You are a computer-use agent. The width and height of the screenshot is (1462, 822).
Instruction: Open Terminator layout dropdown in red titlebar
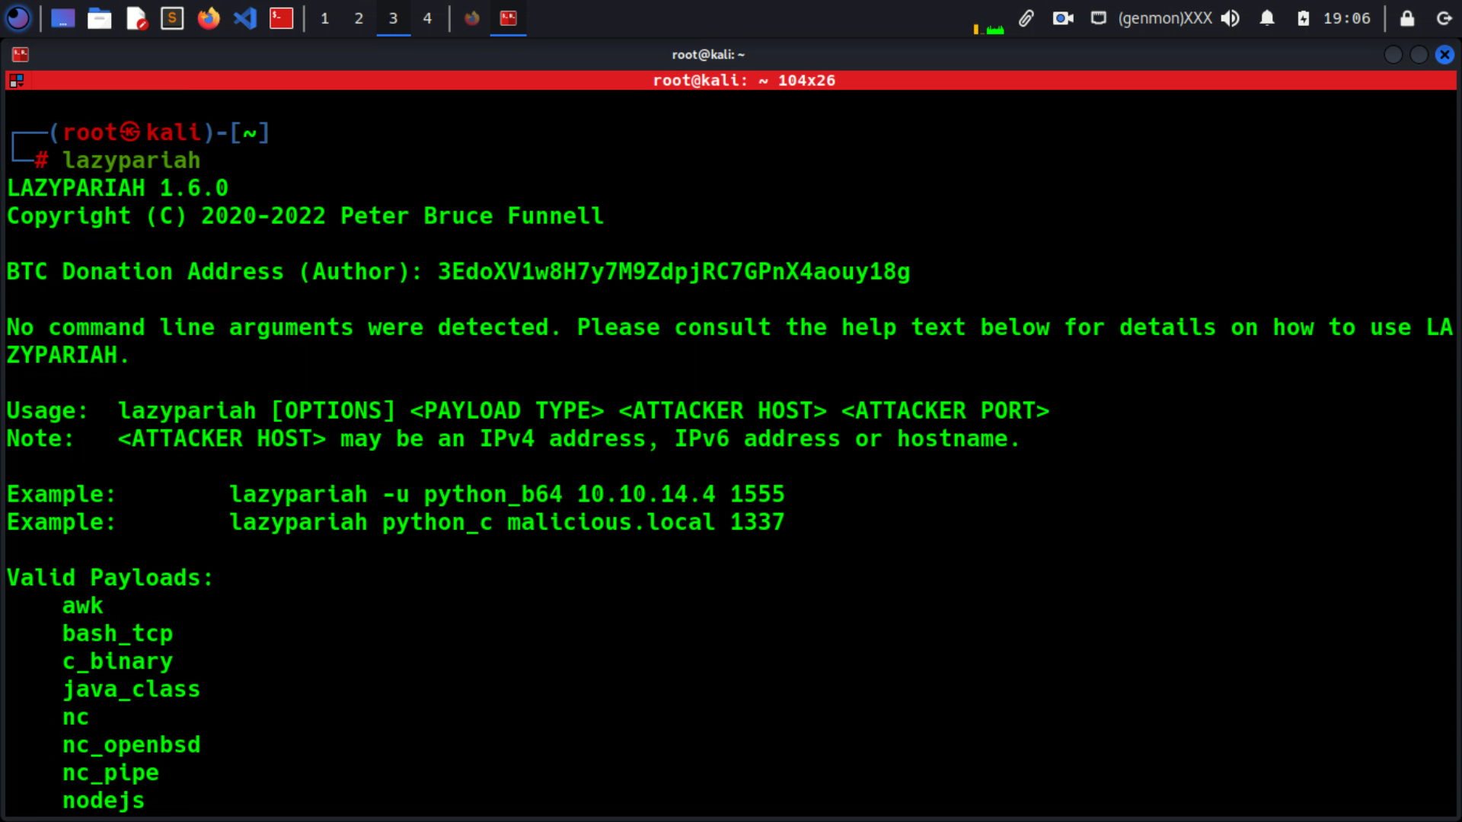tap(17, 80)
